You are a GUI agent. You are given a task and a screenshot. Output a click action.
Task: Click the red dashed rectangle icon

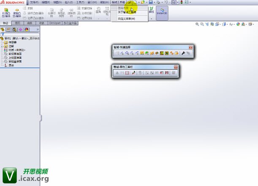coord(127,73)
